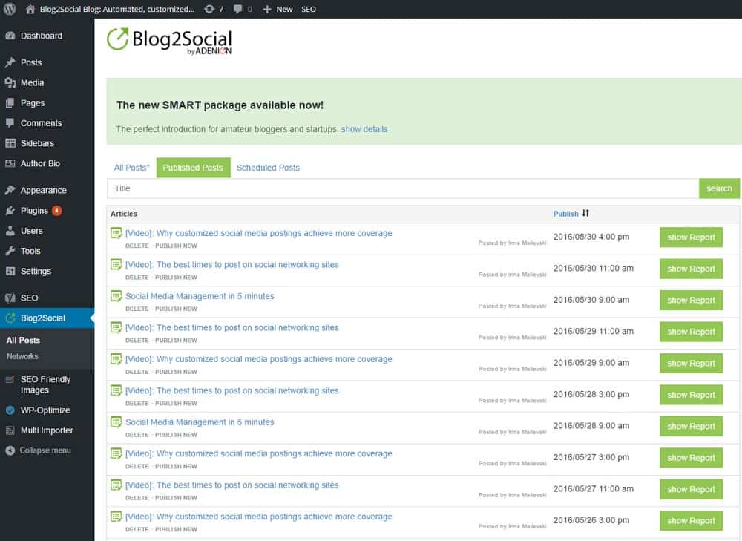The width and height of the screenshot is (742, 541).
Task: Click the post icon beside 2016/05/30 4:00 pm article
Action: 116,233
